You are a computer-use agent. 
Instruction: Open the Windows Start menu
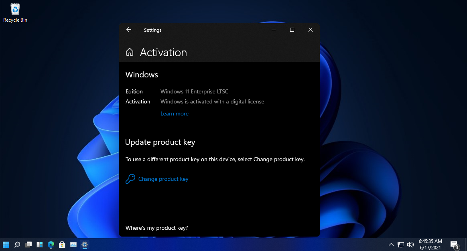[x=6, y=245]
